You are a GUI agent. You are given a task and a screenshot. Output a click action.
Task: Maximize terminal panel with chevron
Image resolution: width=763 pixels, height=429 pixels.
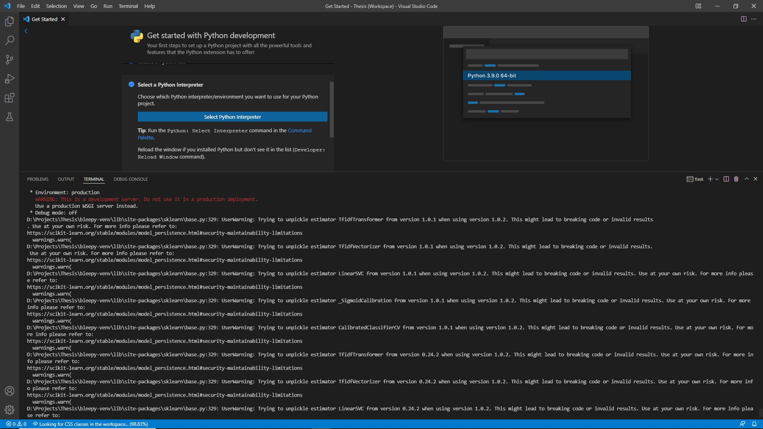[746, 179]
